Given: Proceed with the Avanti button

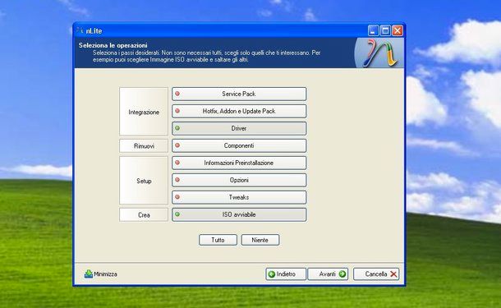Looking at the screenshot, I should 328,274.
